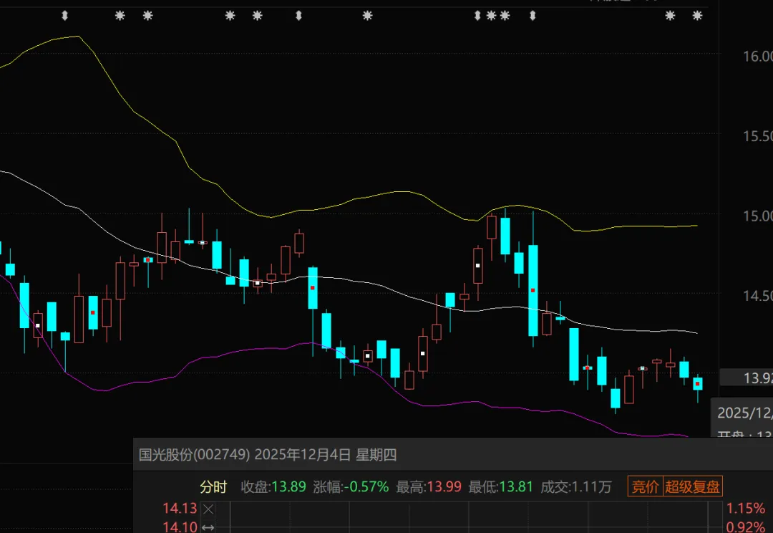This screenshot has width=773, height=533.
Task: Switch to the 分时 tab
Action: pos(213,487)
